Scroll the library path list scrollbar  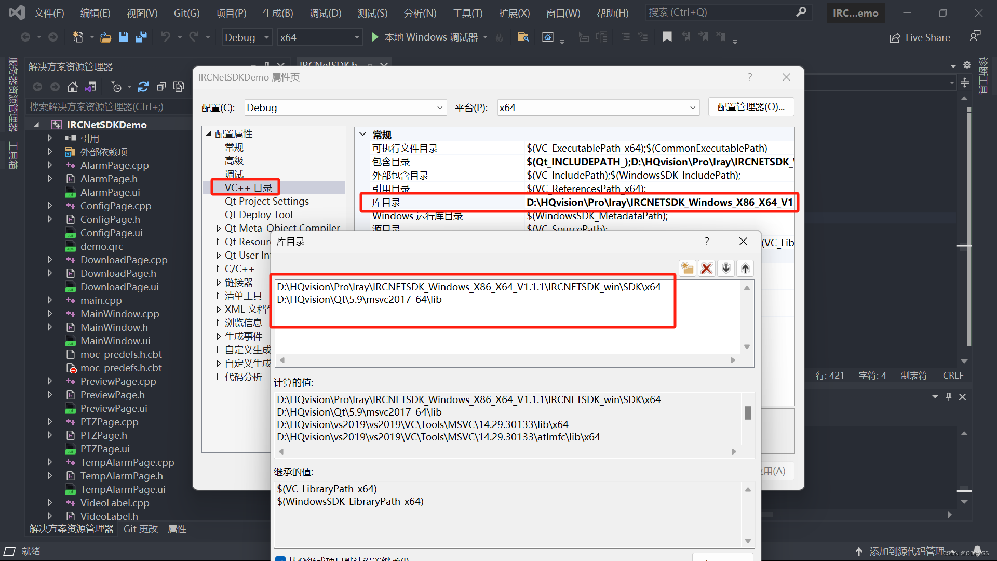746,318
